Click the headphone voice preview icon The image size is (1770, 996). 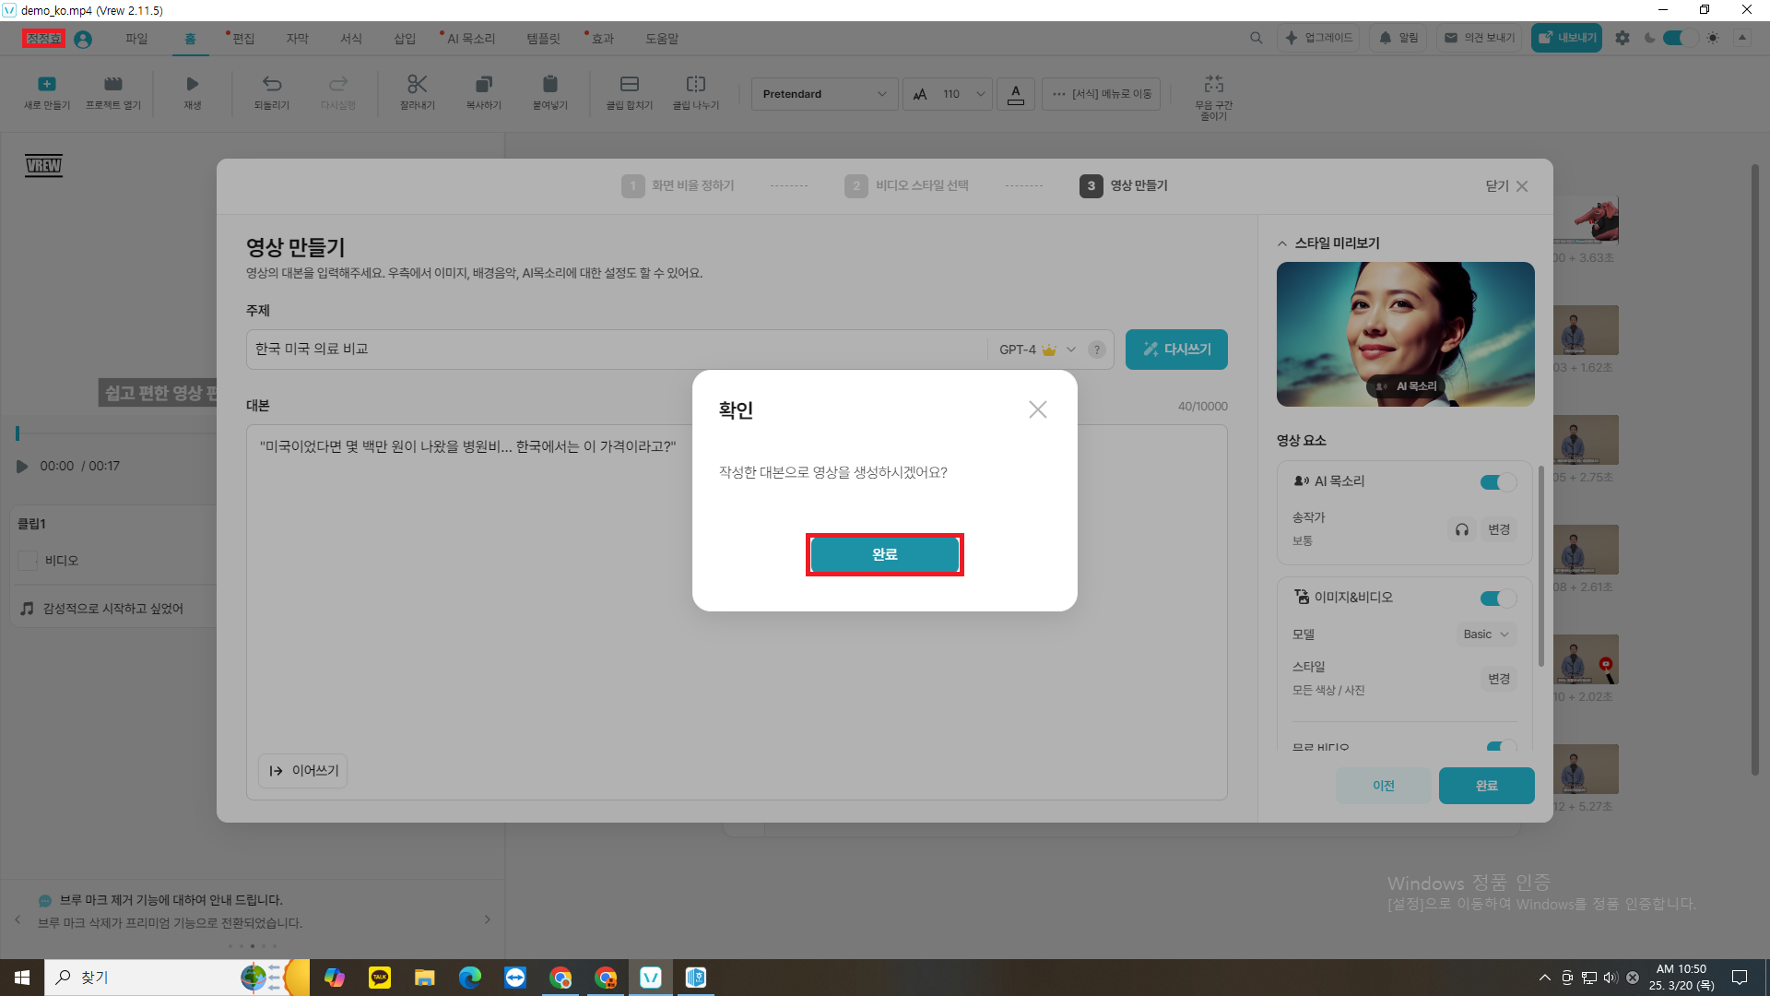pyautogui.click(x=1461, y=529)
